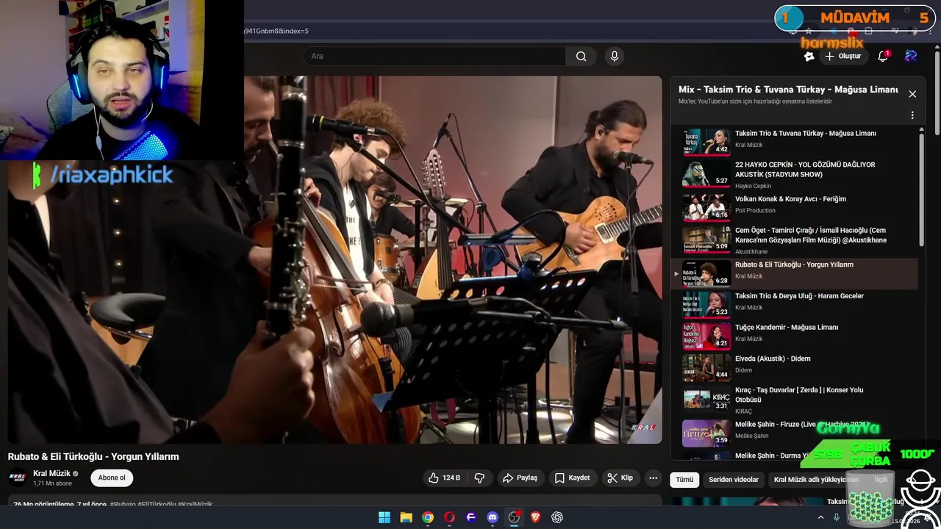This screenshot has height=529, width=941.
Task: Click playlist title Rubato & Eli Türkoğlu - Yorgun Yıllarım
Action: (794, 264)
